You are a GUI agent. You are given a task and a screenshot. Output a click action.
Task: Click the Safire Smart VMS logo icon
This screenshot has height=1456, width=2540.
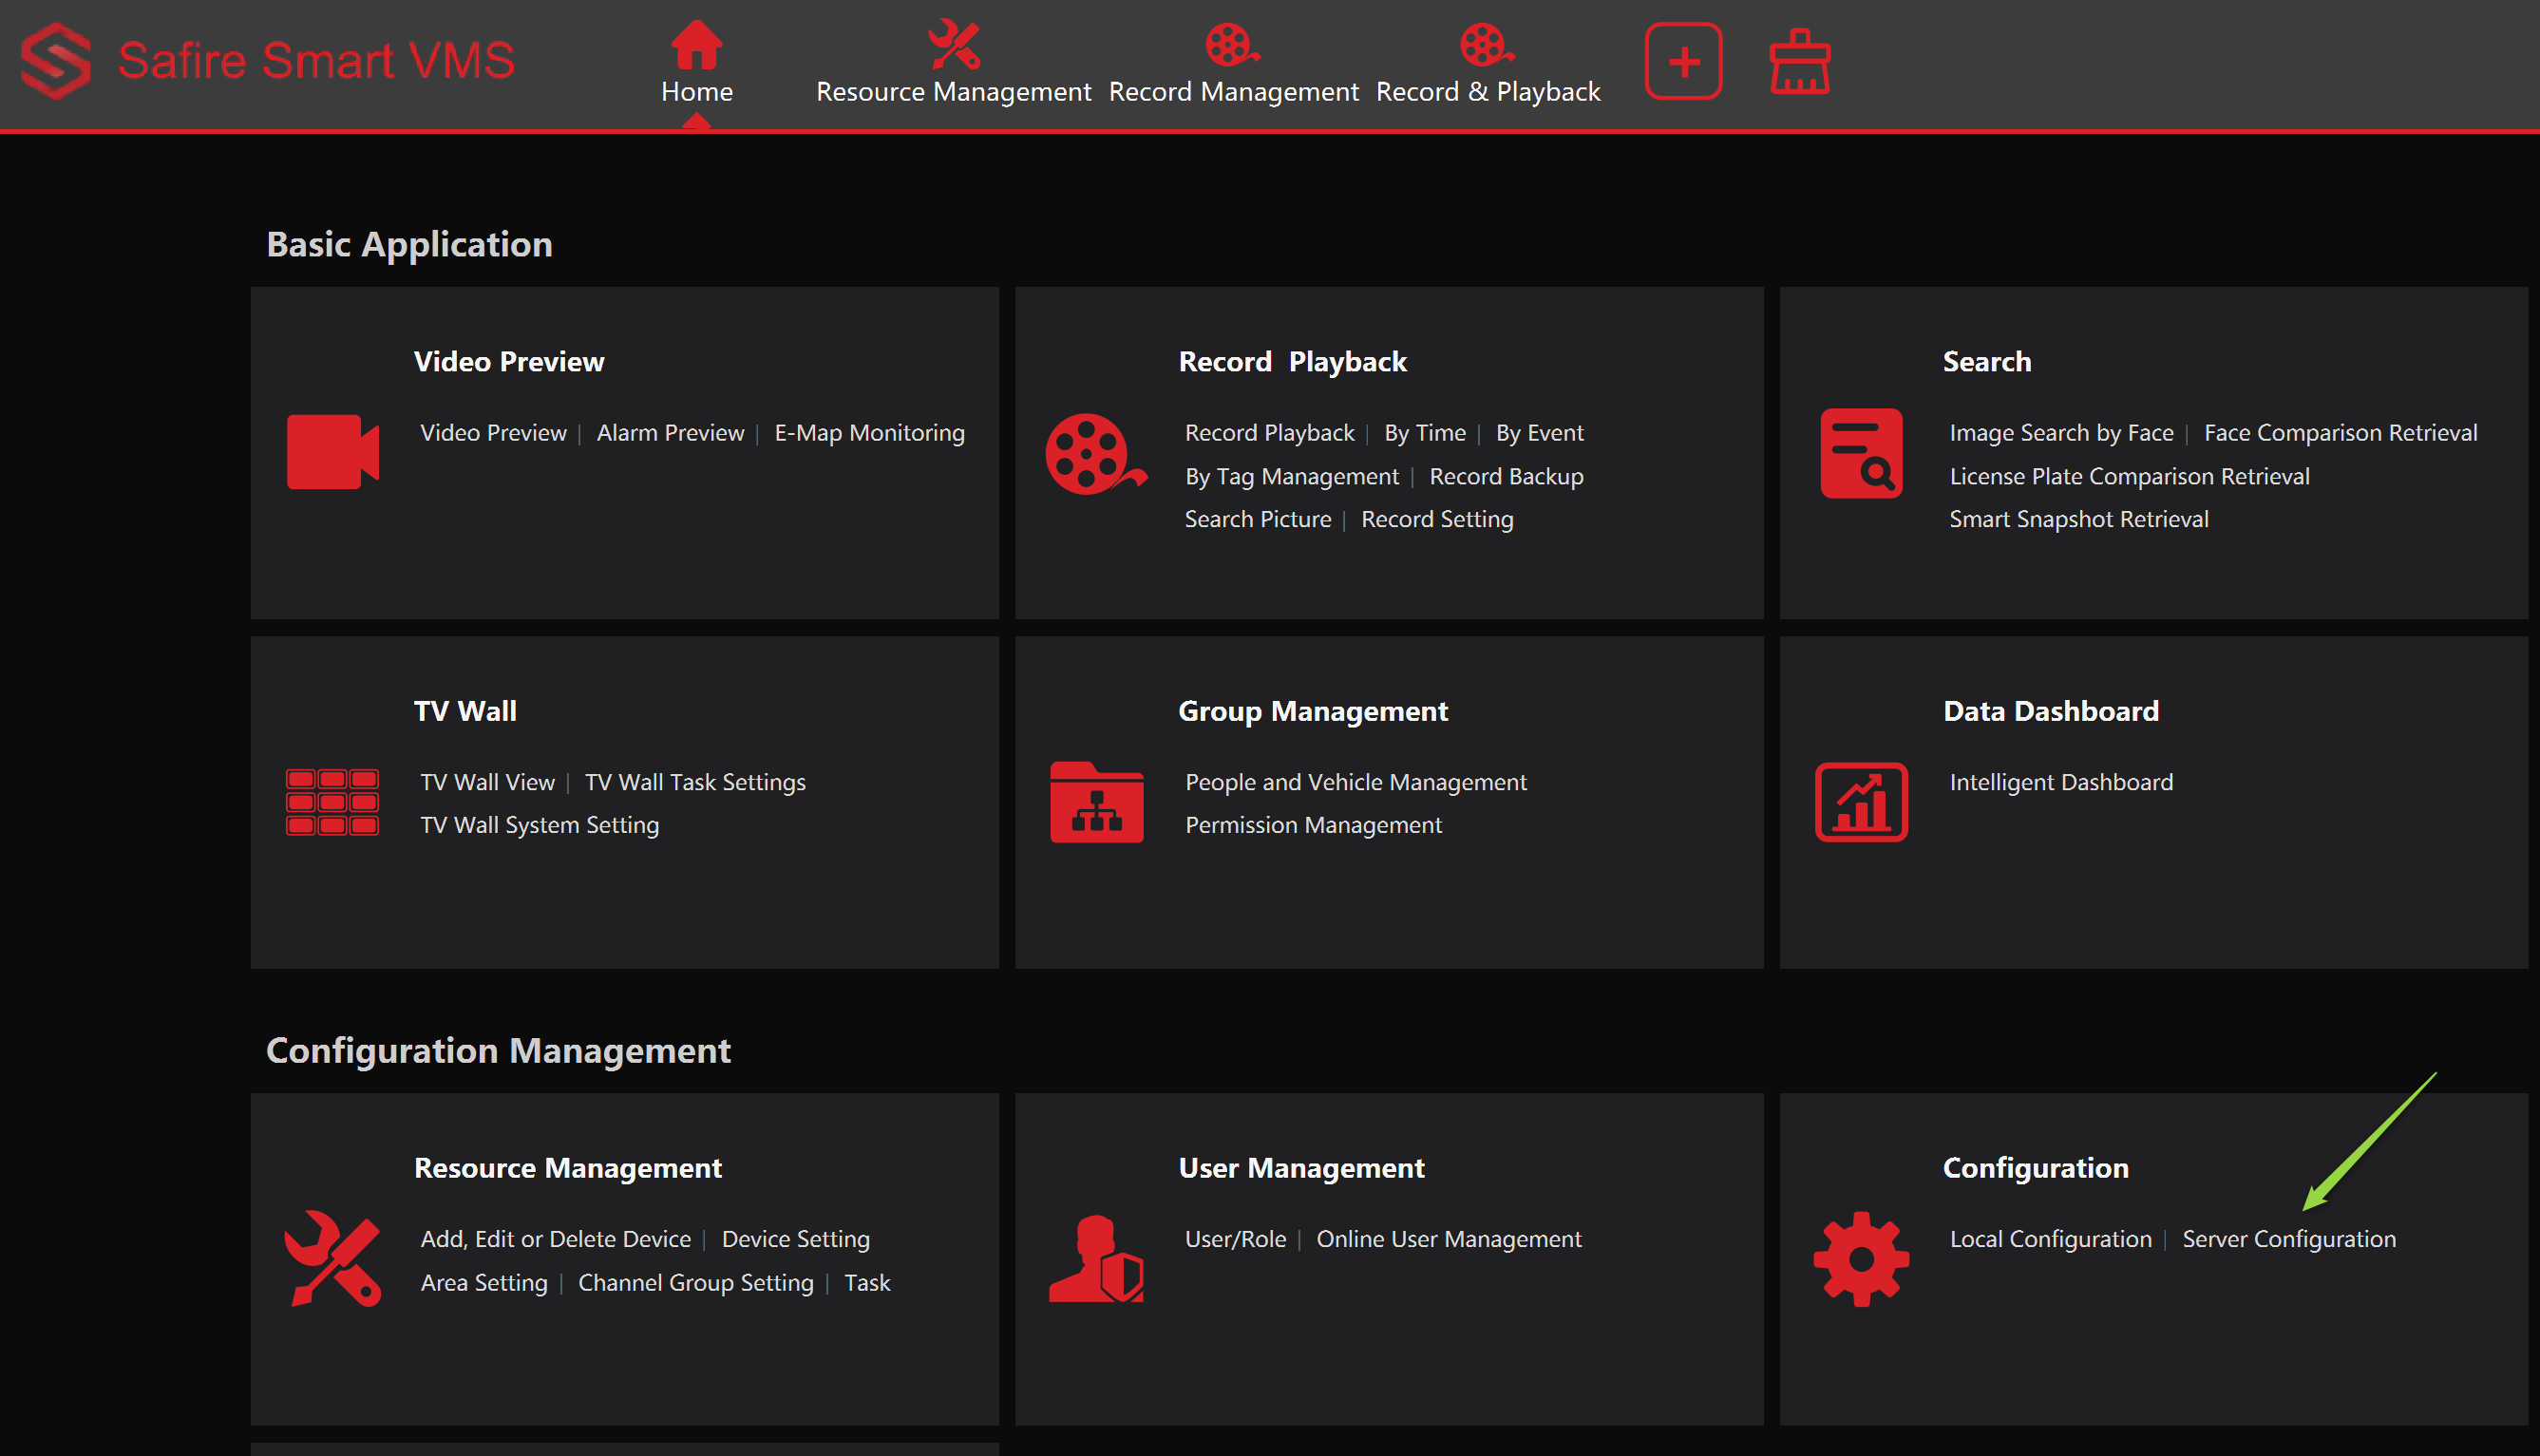pyautogui.click(x=56, y=60)
